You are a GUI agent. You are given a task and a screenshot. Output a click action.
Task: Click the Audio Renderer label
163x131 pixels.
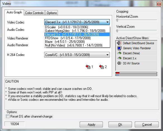18,45
